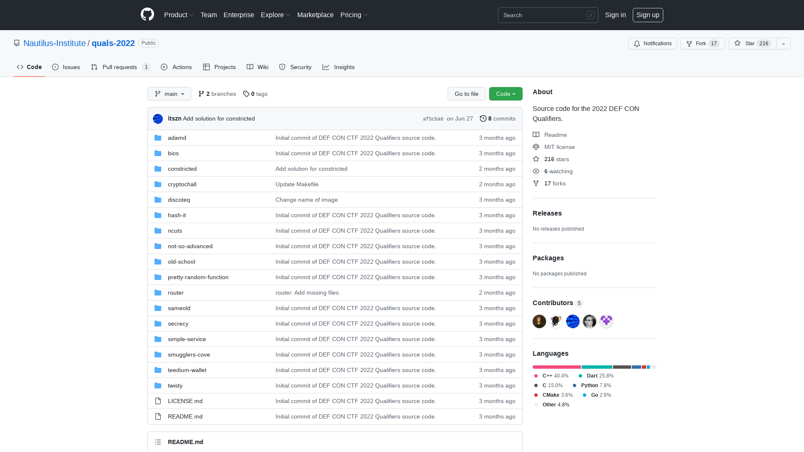
Task: Click the teal Dart segment in language bar
Action: (x=597, y=367)
